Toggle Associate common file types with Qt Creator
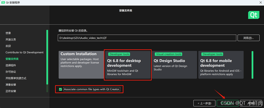 (x=60, y=89)
